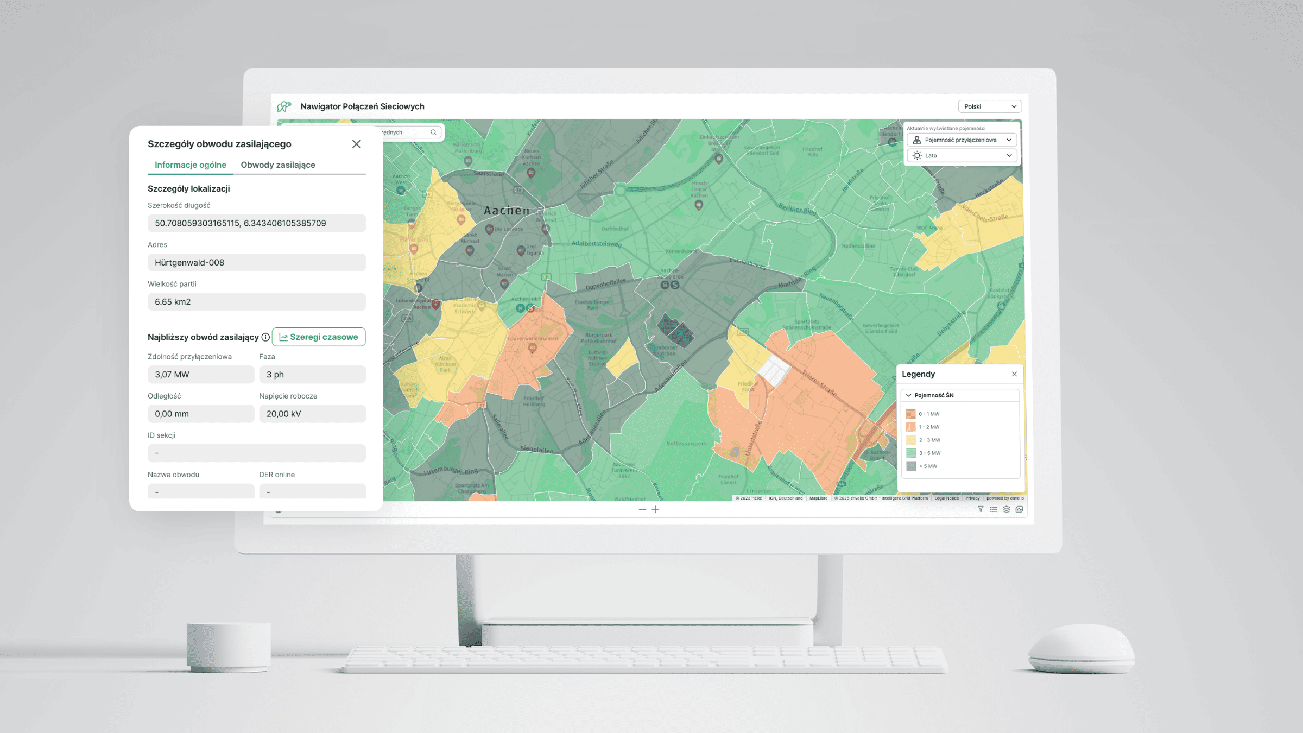Open the Legal Notice link

click(946, 498)
